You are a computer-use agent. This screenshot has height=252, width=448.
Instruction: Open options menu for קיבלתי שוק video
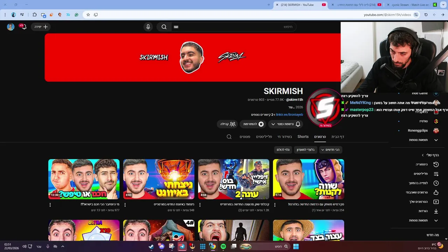(200, 205)
